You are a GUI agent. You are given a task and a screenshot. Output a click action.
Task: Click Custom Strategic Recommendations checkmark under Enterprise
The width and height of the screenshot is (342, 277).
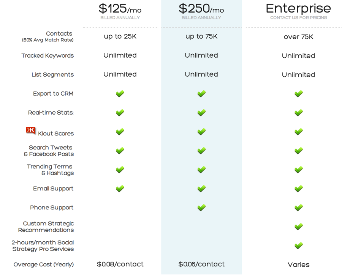coord(299,227)
